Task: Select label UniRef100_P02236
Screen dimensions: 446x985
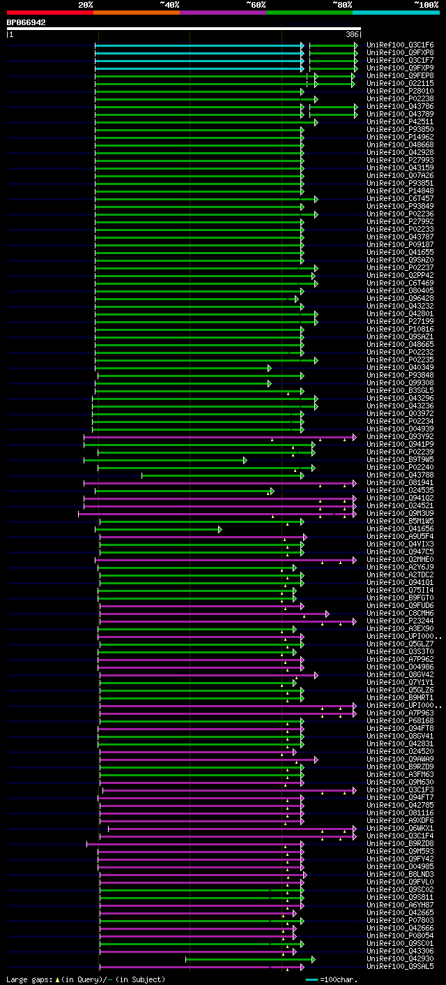Action: tap(400, 214)
